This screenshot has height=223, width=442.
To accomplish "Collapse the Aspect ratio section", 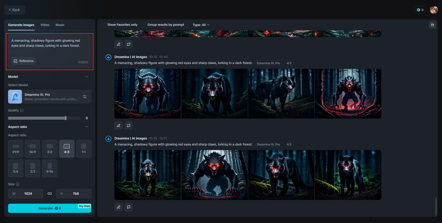I will (87, 127).
